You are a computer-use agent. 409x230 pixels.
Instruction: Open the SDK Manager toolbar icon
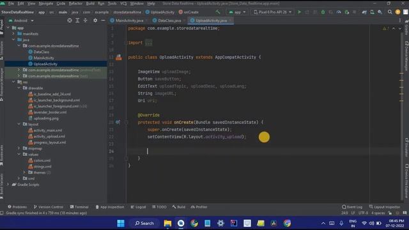point(380,12)
